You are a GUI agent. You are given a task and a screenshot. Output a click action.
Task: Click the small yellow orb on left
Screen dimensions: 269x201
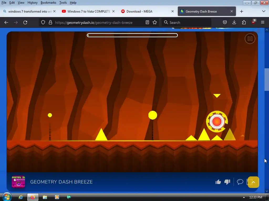point(50,115)
